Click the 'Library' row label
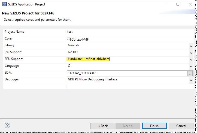 (x=10, y=45)
